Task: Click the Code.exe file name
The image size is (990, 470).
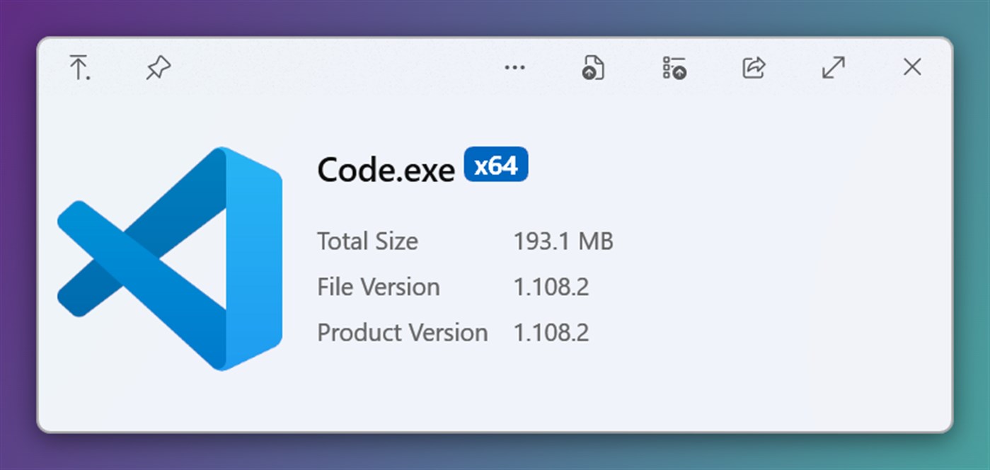Action: [386, 170]
